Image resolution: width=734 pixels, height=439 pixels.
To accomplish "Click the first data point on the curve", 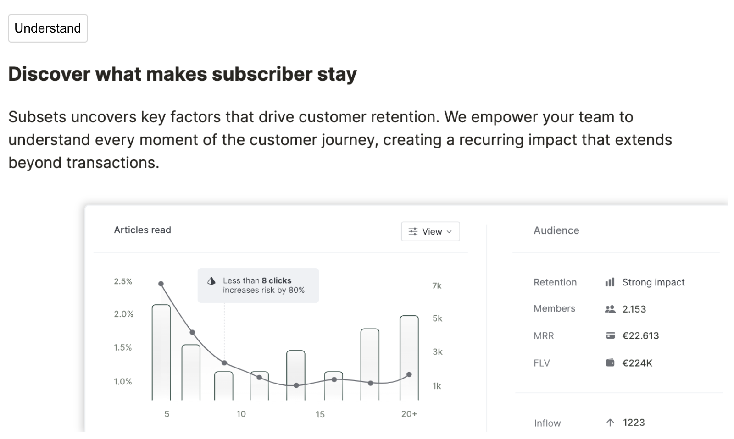I will point(161,284).
